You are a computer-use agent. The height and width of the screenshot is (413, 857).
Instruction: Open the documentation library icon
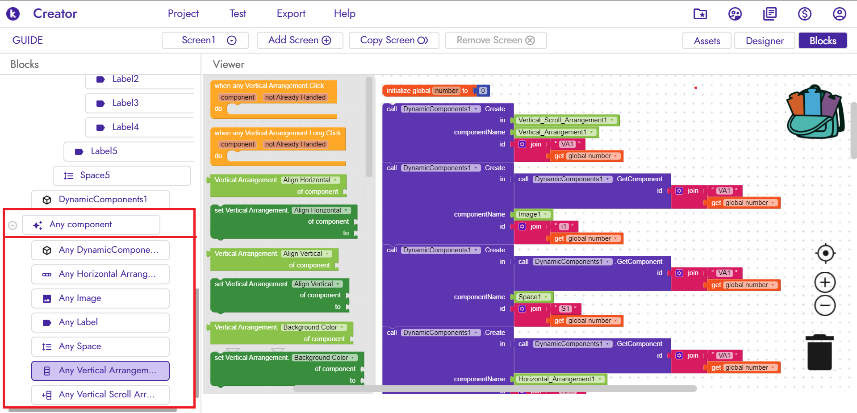(x=769, y=14)
